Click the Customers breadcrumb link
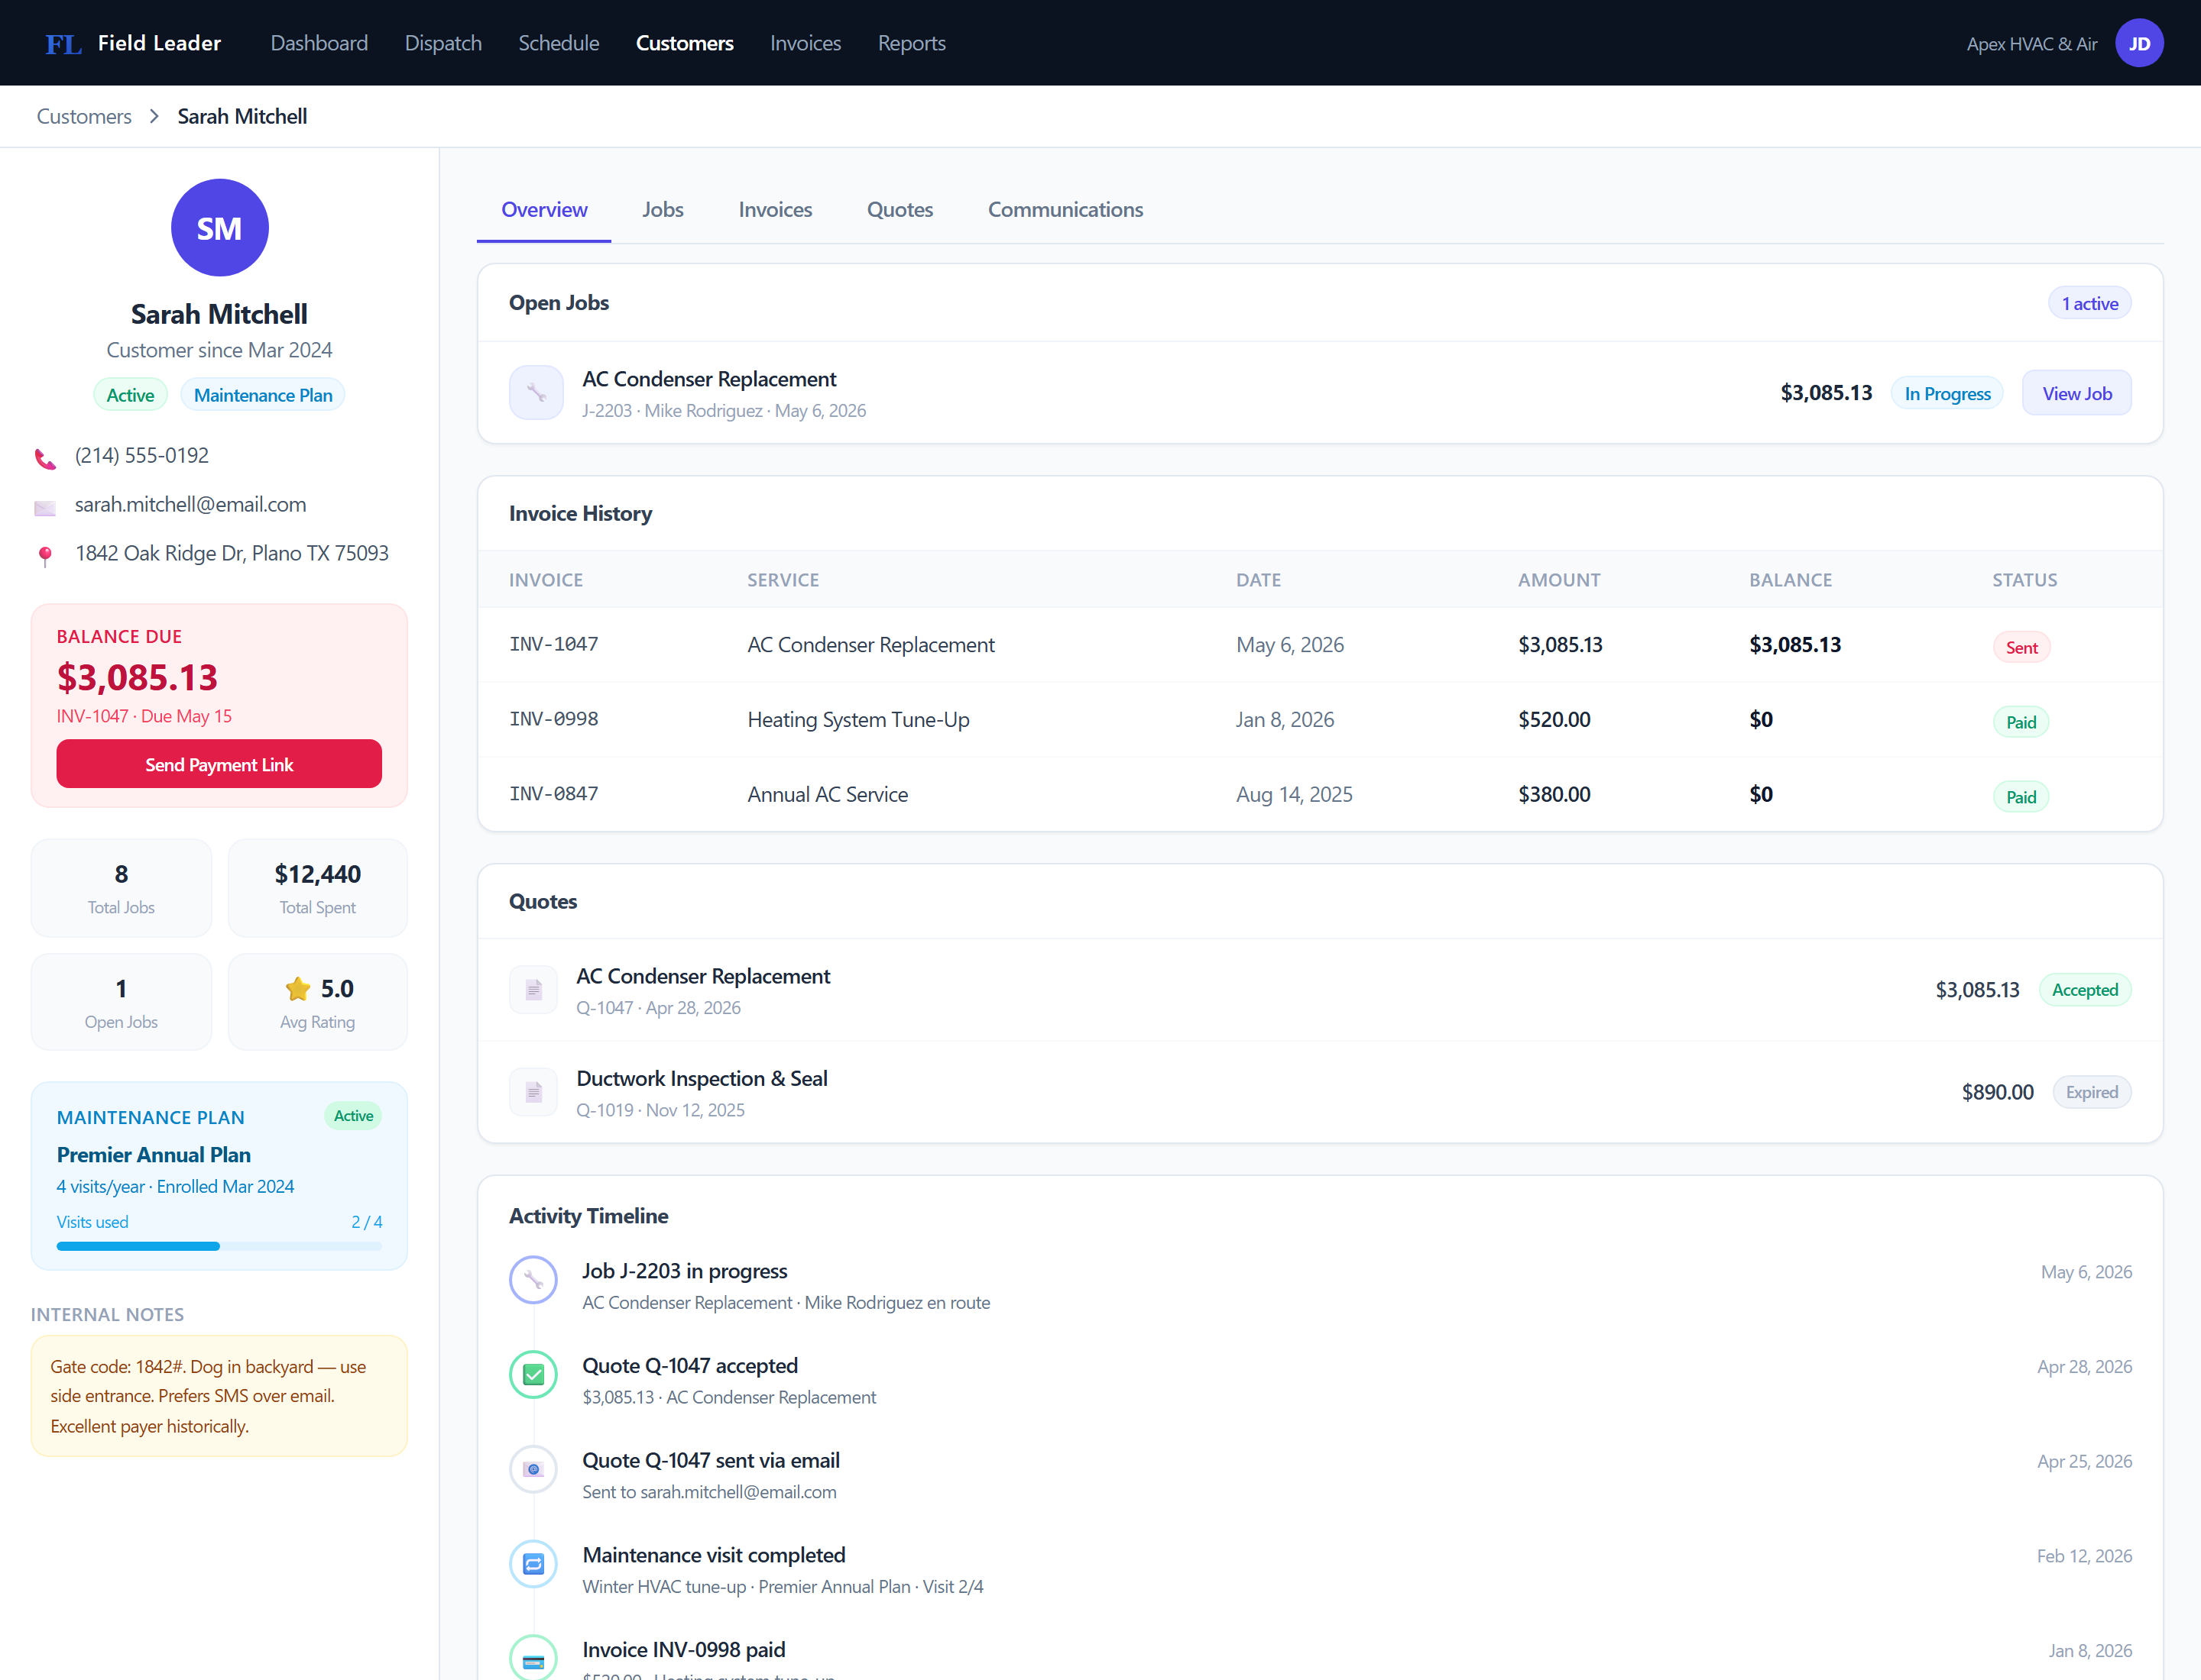2201x1680 pixels. [x=84, y=116]
